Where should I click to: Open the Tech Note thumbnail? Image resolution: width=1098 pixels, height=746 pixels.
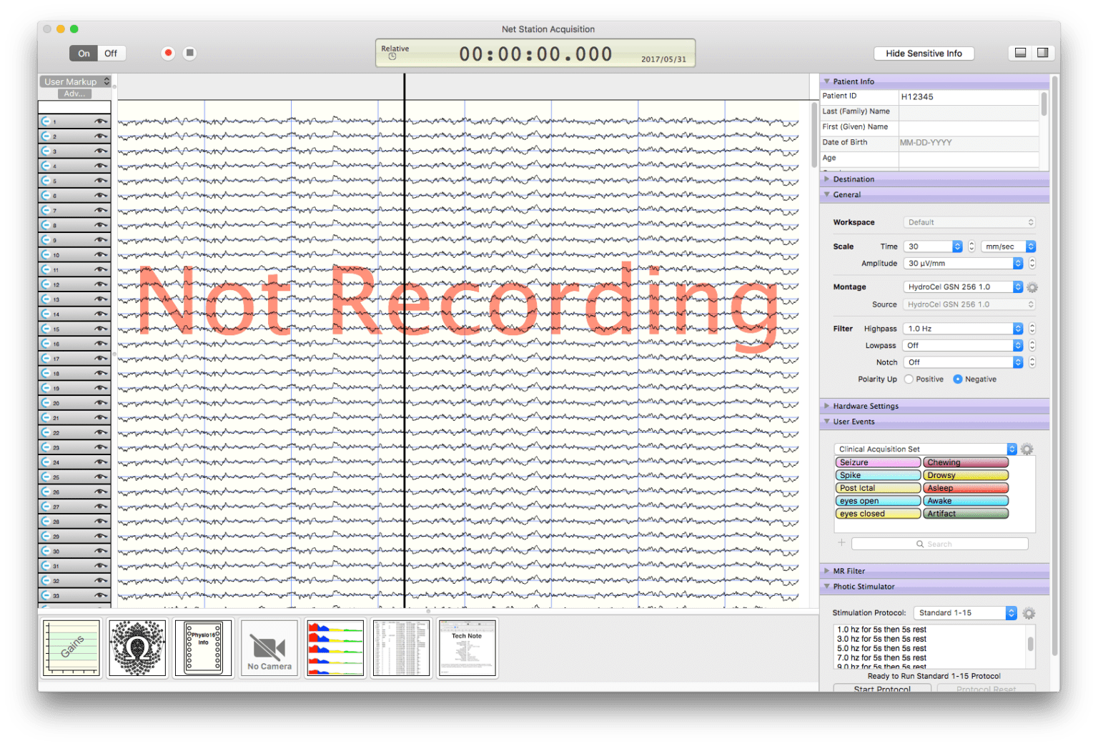coord(467,648)
